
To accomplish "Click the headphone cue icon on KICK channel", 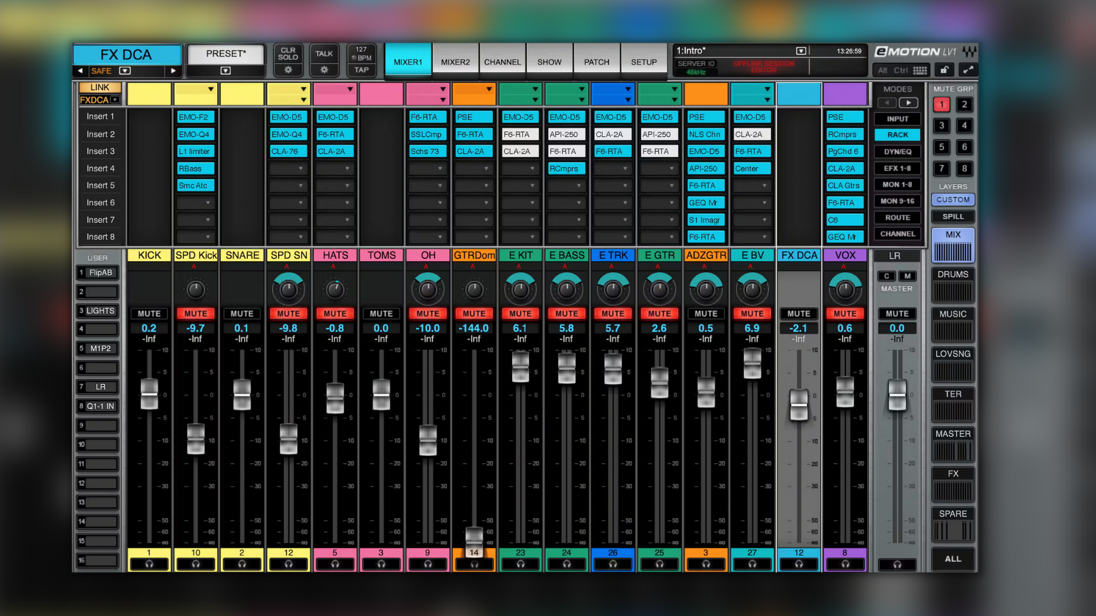I will pyautogui.click(x=149, y=564).
